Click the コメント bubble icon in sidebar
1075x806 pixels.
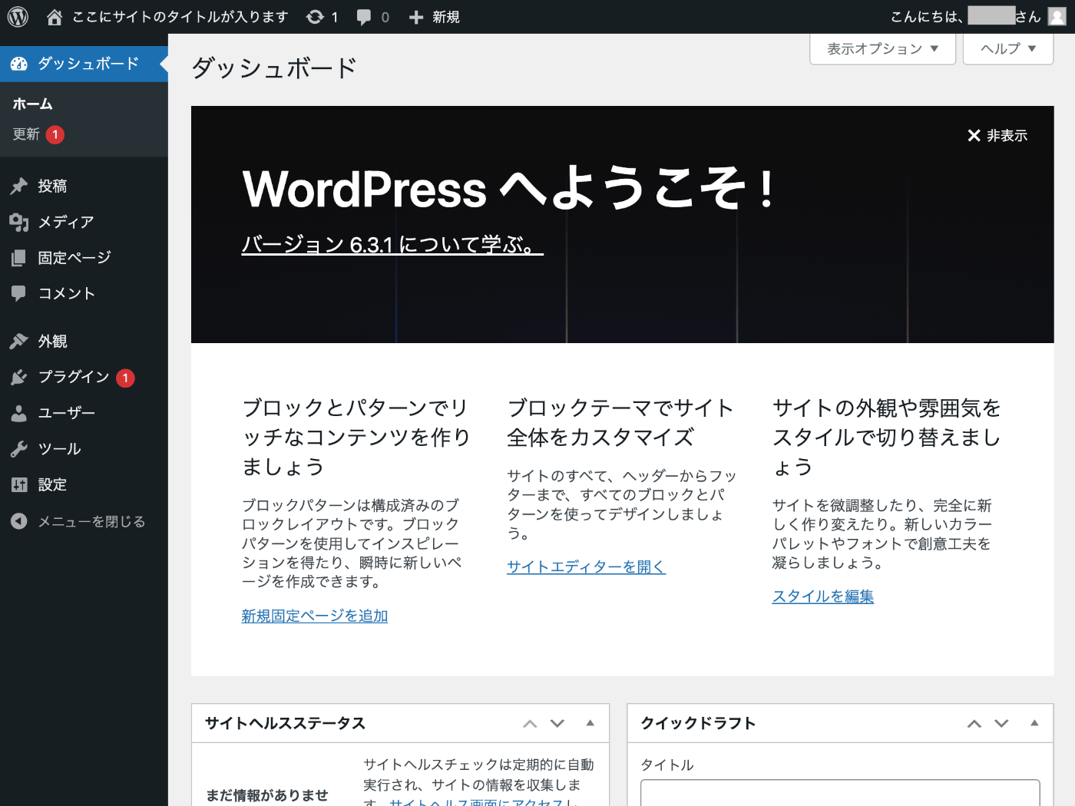coord(19,293)
